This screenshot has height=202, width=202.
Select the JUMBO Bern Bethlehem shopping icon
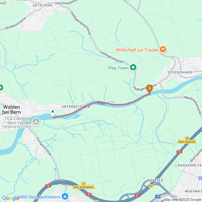click(x=65, y=197)
